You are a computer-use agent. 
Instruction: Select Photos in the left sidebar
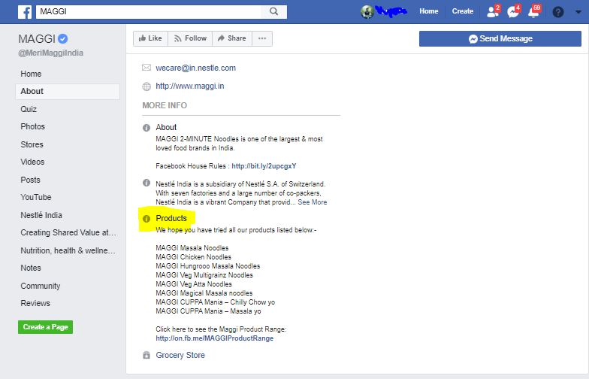coord(32,126)
